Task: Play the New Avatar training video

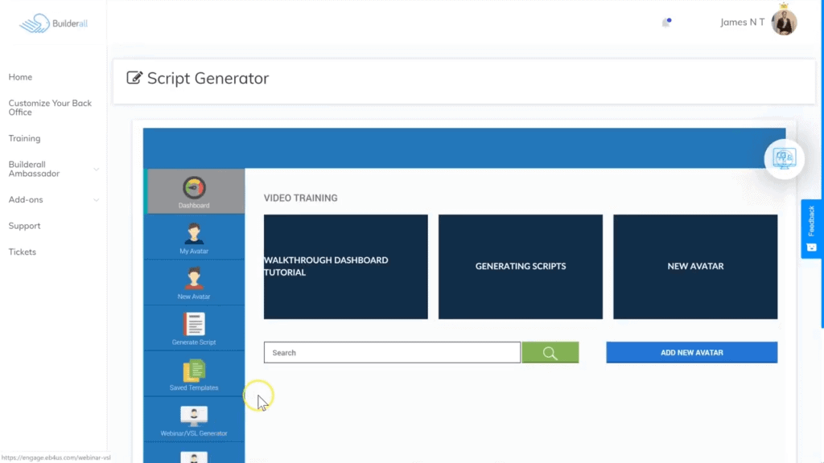Action: pyautogui.click(x=695, y=267)
